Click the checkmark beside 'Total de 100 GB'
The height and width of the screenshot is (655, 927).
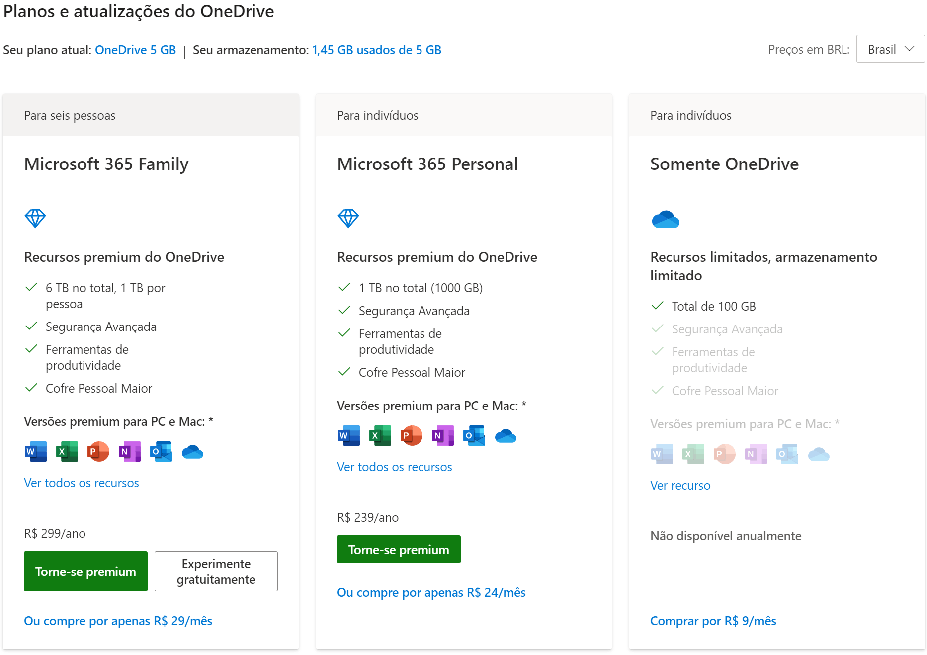coord(658,306)
